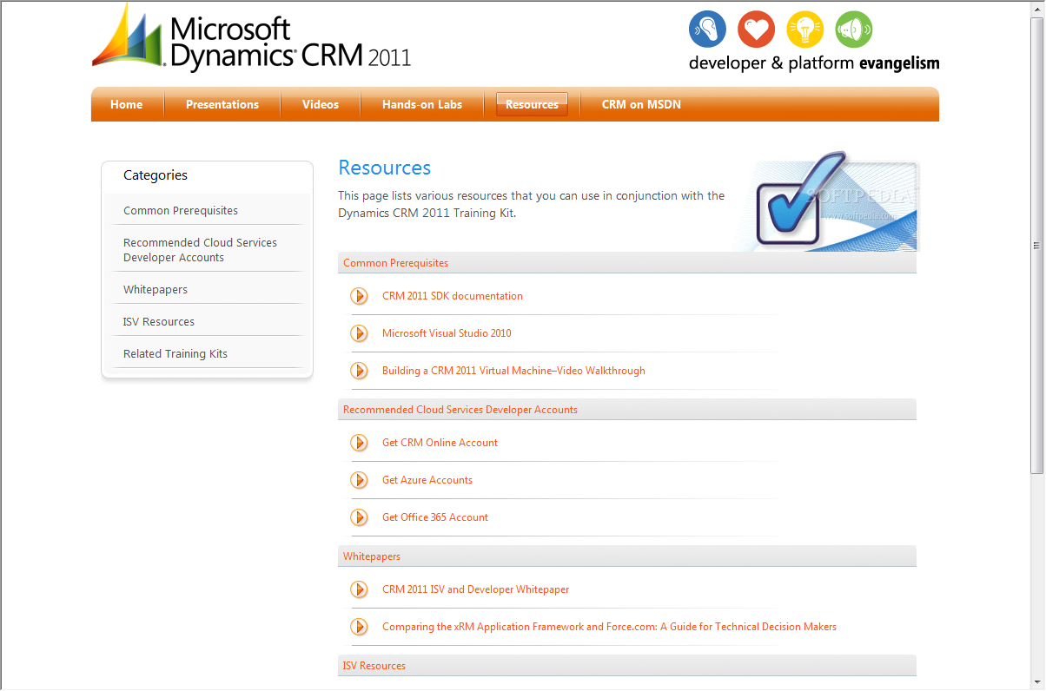Click developer & platform evangelism text

814,63
